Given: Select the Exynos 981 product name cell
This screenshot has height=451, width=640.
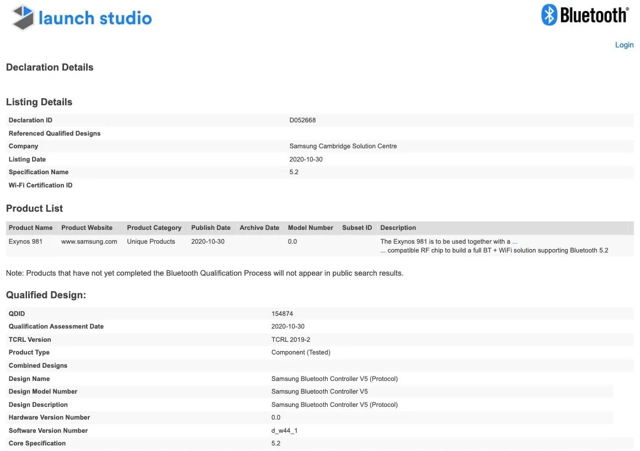Looking at the screenshot, I should point(25,241).
